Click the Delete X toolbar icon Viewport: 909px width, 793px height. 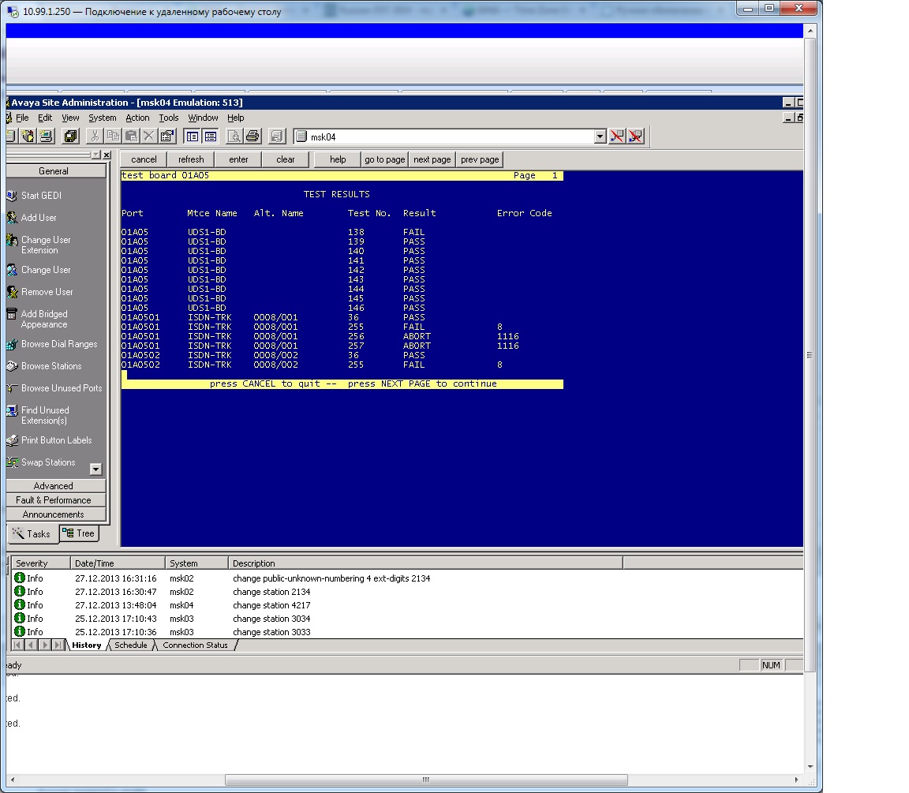coord(149,137)
